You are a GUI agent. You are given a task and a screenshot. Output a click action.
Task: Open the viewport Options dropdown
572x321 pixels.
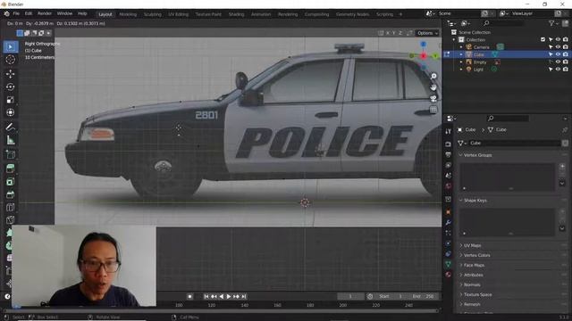pyautogui.click(x=427, y=33)
